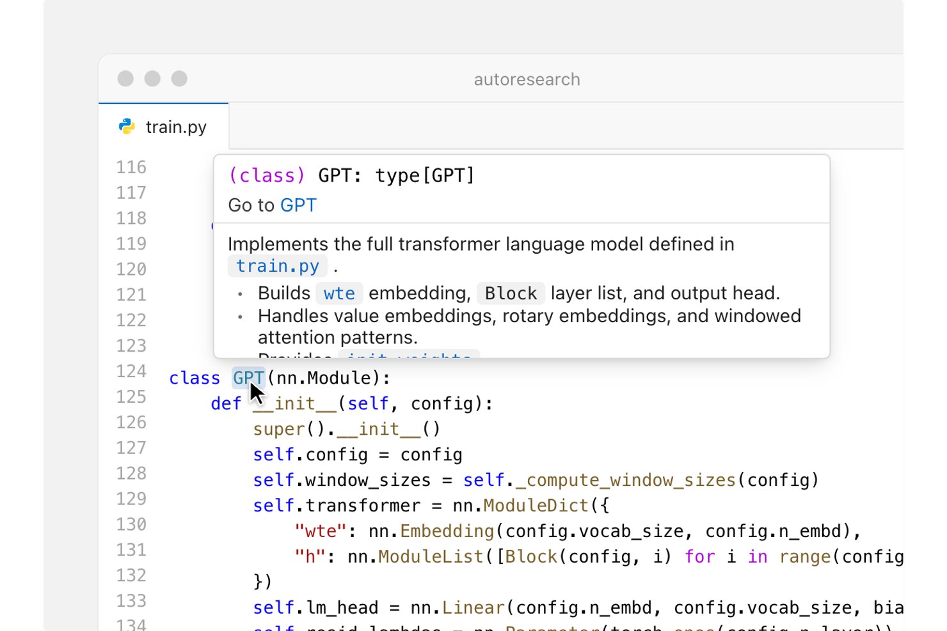947x631 pixels.
Task: Click the "wte" string on line 130
Action: coord(321,531)
